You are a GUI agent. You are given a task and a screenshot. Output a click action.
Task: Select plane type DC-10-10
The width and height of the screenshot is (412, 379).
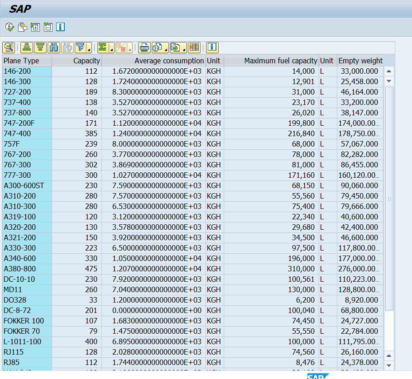[x=27, y=279]
